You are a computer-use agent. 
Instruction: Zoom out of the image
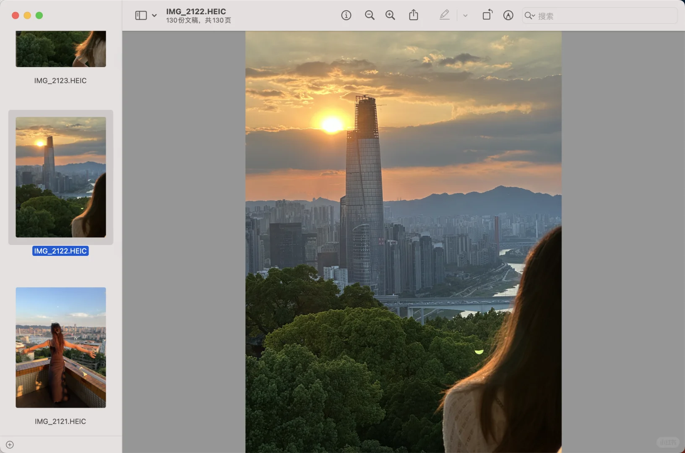click(370, 16)
